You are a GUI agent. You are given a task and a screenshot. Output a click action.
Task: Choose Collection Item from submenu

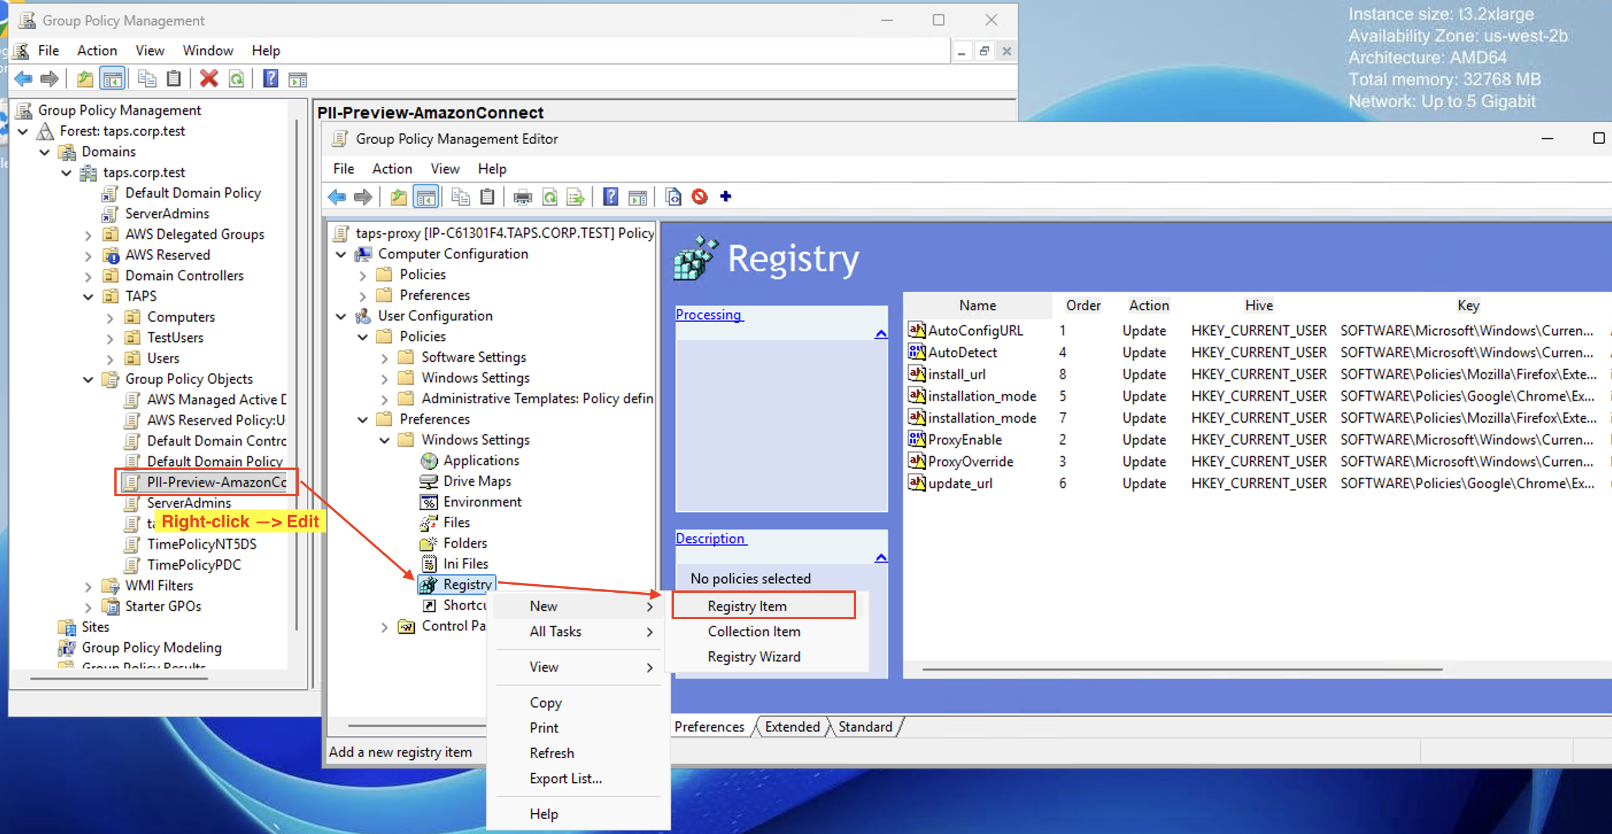tap(754, 631)
